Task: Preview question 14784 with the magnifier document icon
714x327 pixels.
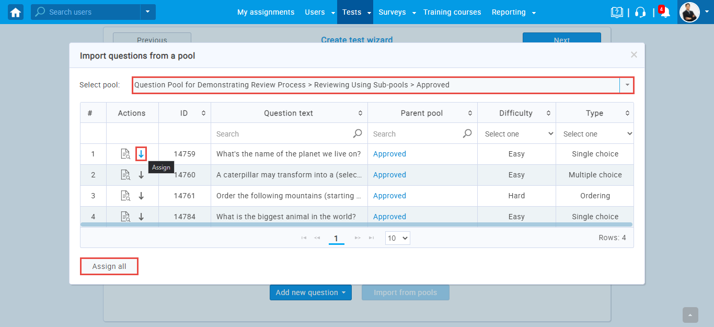Action: click(x=125, y=217)
